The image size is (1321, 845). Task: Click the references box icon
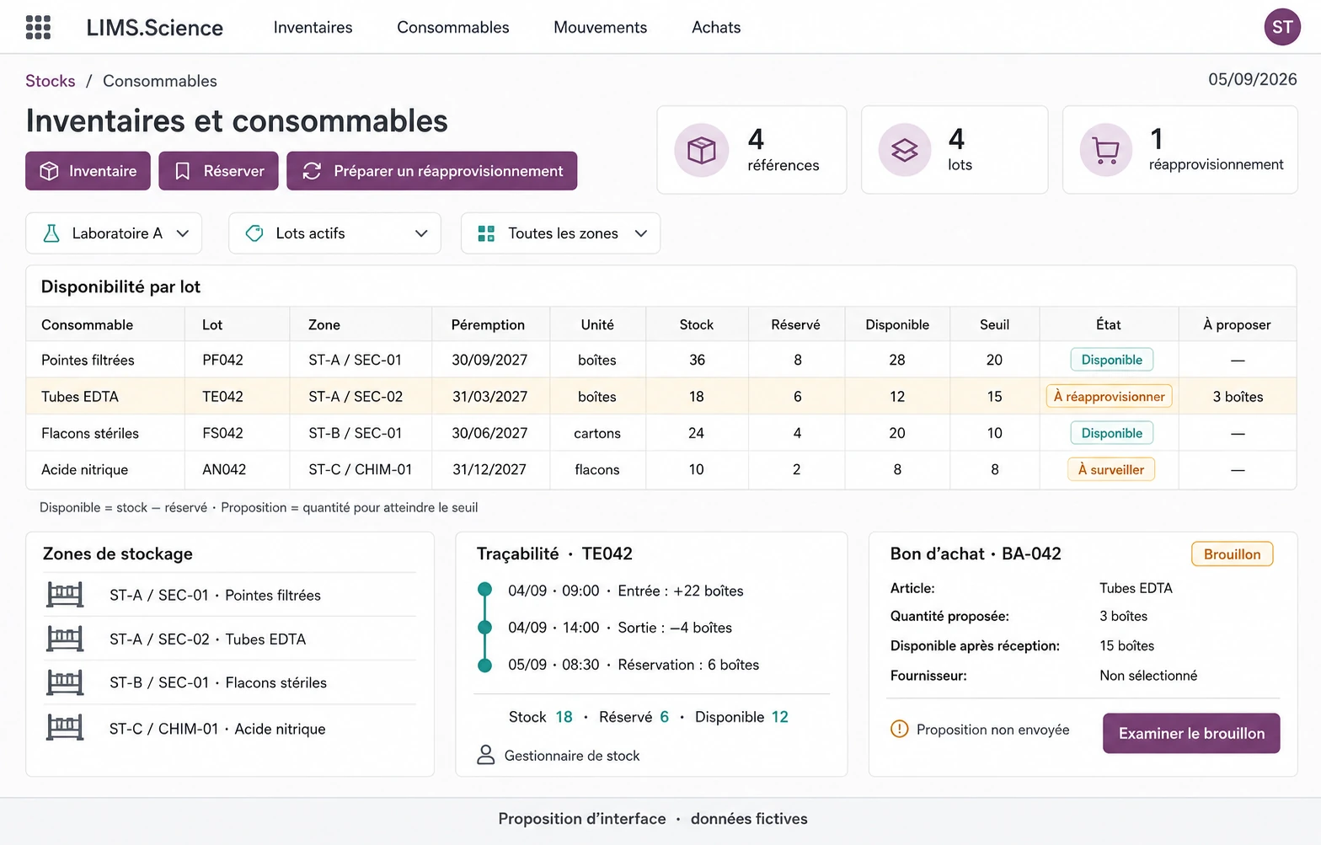click(701, 150)
